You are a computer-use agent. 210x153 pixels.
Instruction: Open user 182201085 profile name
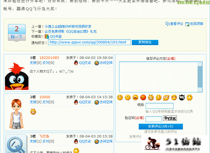click(x=49, y=58)
